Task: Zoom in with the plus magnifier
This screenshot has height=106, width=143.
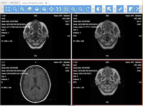Action: tap(73, 9)
